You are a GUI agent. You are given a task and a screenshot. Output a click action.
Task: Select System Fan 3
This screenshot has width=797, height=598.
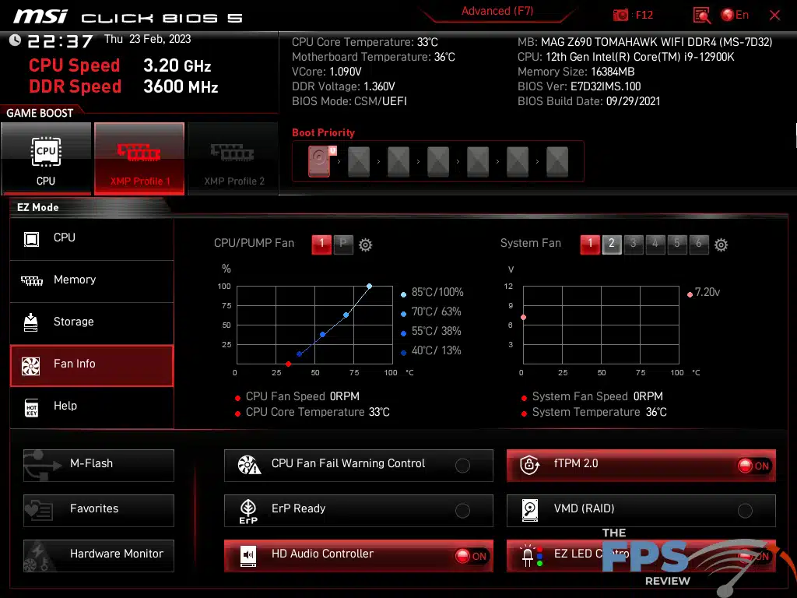(634, 244)
